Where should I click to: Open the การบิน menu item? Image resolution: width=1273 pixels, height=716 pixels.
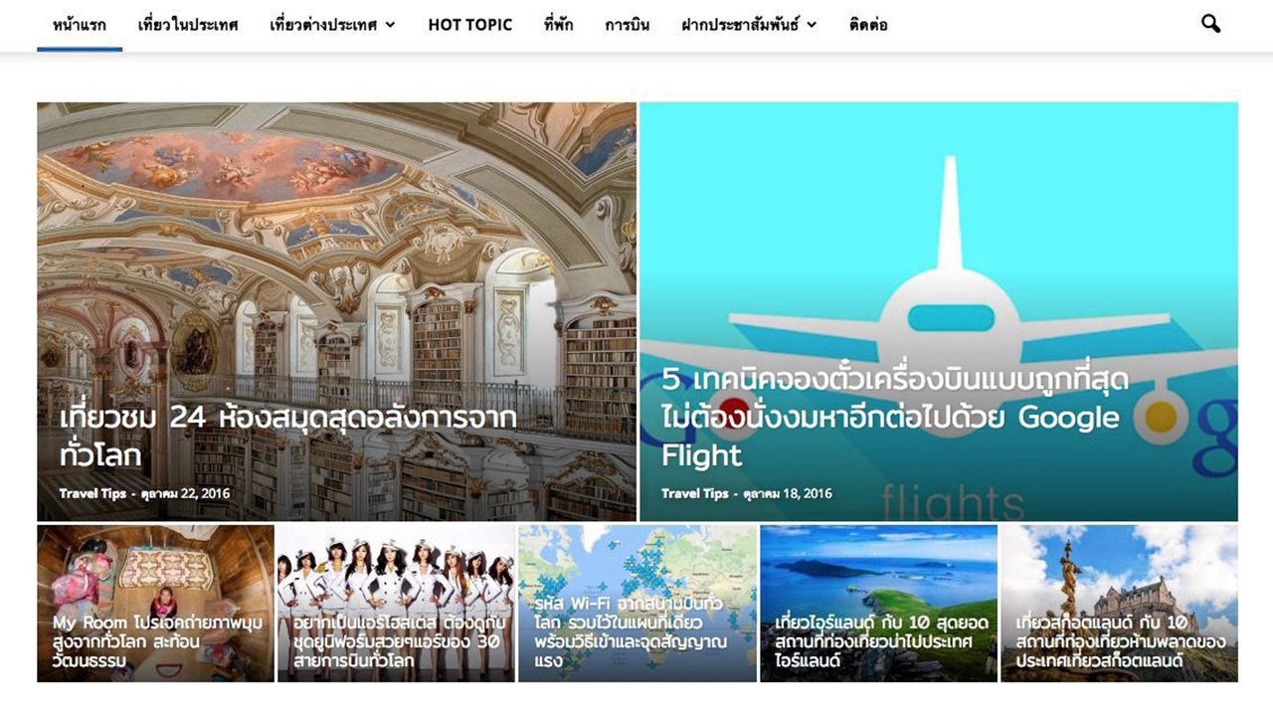click(628, 25)
